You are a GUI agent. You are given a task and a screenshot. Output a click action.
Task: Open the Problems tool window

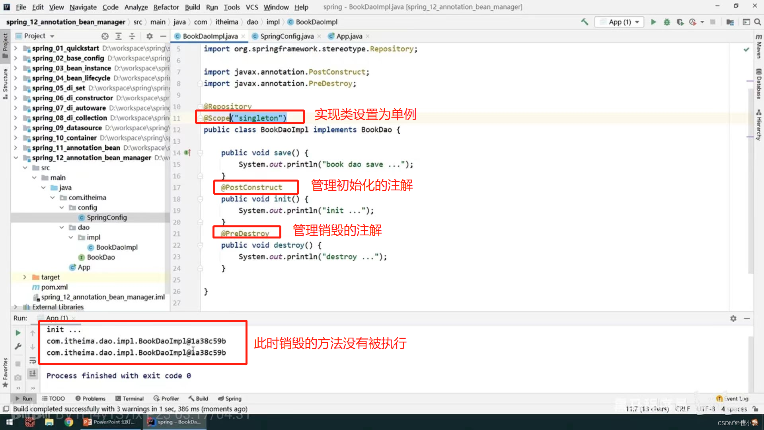tap(90, 399)
